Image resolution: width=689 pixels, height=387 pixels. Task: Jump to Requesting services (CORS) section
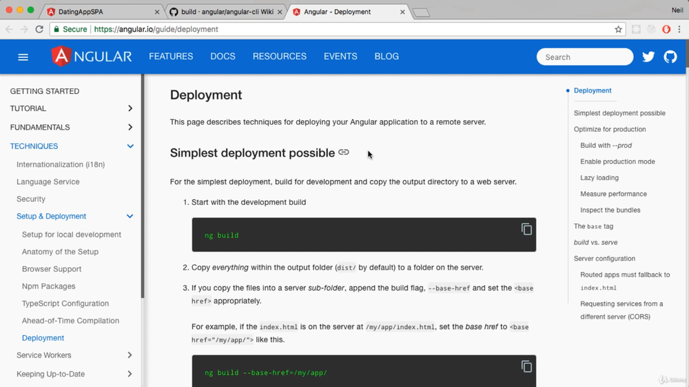(x=621, y=310)
